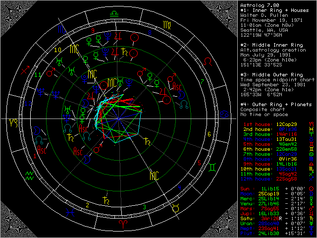Select the Saturn symbol in the sidebar planet list
This screenshot has width=317, height=238.
[311, 218]
